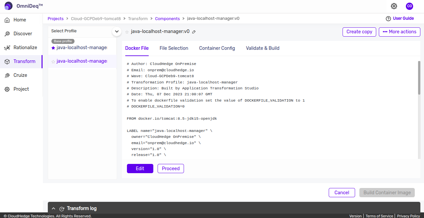This screenshot has height=218, width=424.
Task: Click the Projects breadcrumb link
Action: pyautogui.click(x=55, y=18)
